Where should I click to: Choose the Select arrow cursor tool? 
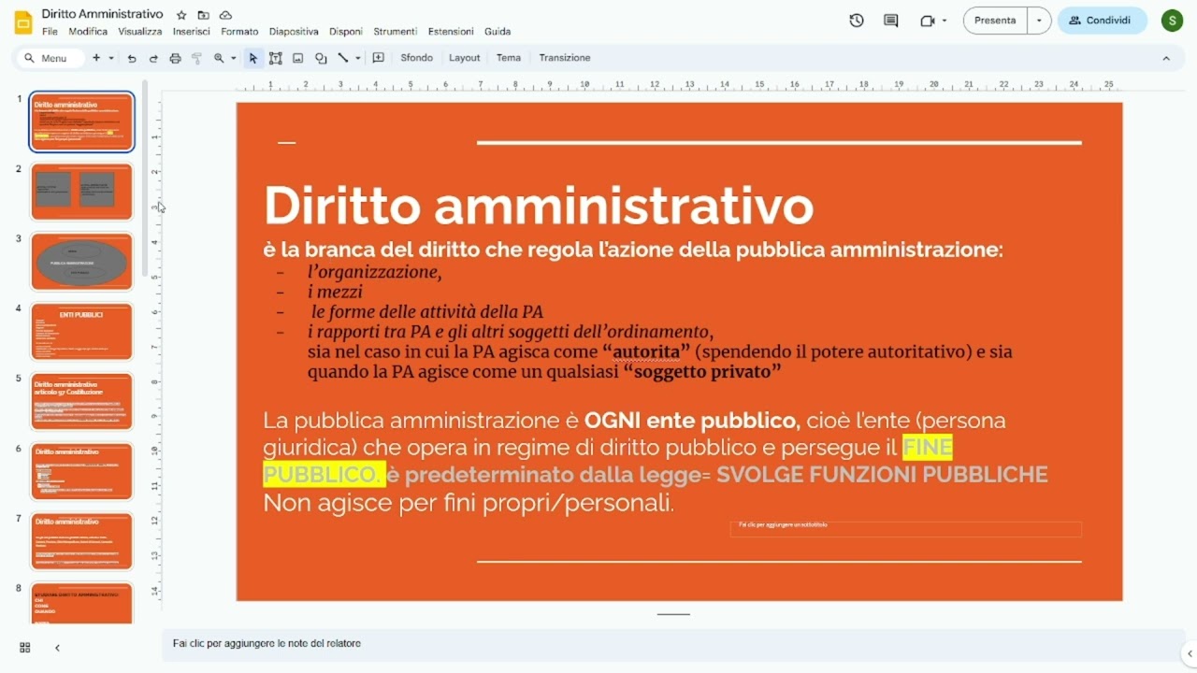coord(252,58)
